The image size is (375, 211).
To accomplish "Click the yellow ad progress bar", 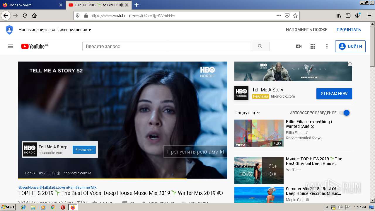I will 102,178.
